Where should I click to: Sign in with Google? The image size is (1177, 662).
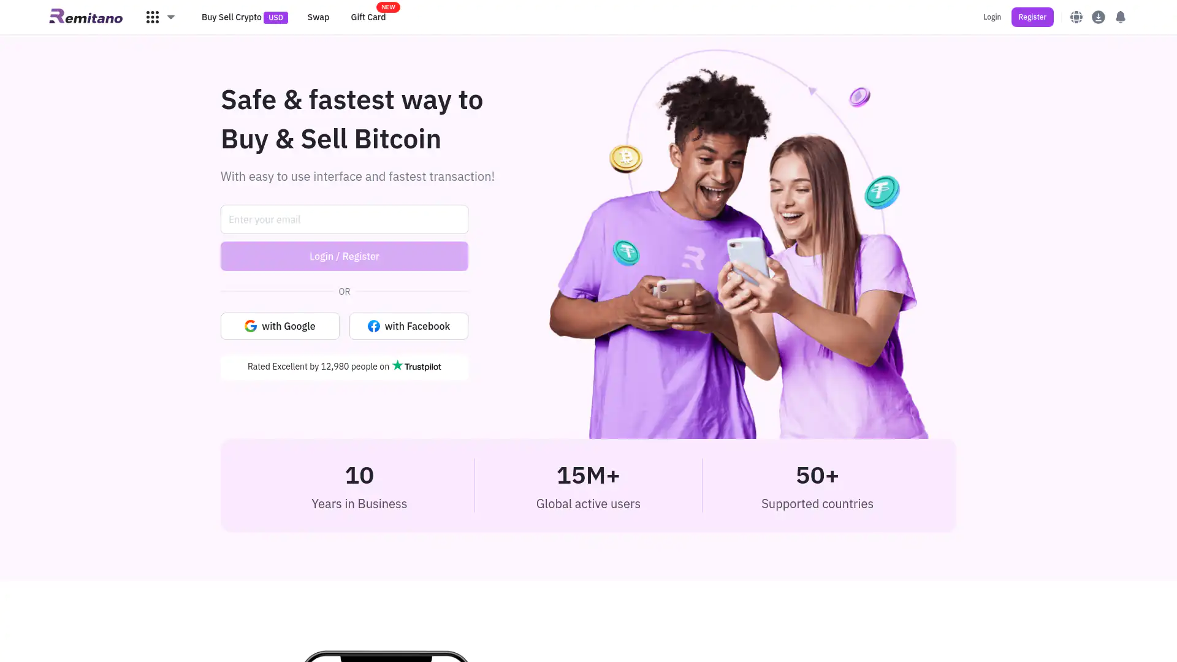click(280, 326)
